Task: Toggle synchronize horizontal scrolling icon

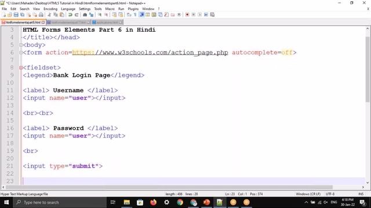Action: tap(121, 14)
